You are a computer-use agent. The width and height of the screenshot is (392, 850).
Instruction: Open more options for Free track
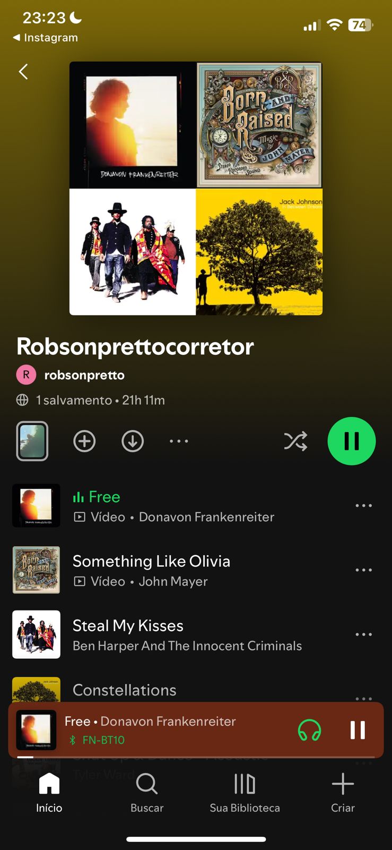(364, 506)
